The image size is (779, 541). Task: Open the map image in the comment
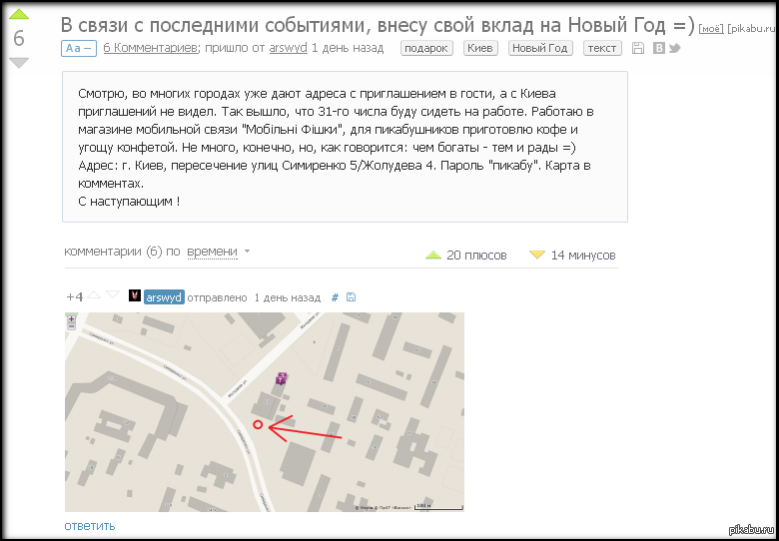coord(265,412)
